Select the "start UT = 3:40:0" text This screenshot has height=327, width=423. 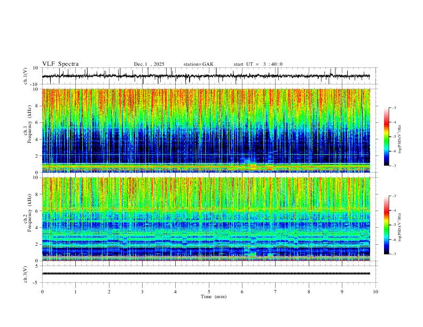click(258, 64)
